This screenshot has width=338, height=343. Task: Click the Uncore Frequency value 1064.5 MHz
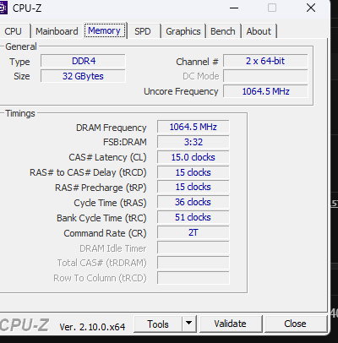click(265, 91)
